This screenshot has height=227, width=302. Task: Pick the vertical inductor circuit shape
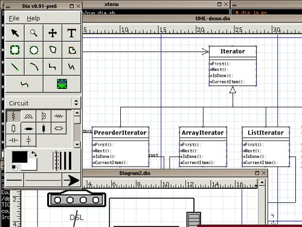[43, 116]
